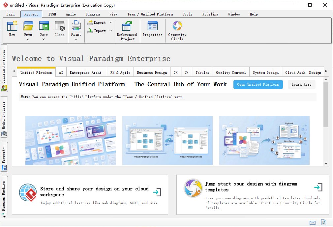333x227 pixels.
Task: Select the Unified Platform welcome tab
Action: pyautogui.click(x=36, y=72)
